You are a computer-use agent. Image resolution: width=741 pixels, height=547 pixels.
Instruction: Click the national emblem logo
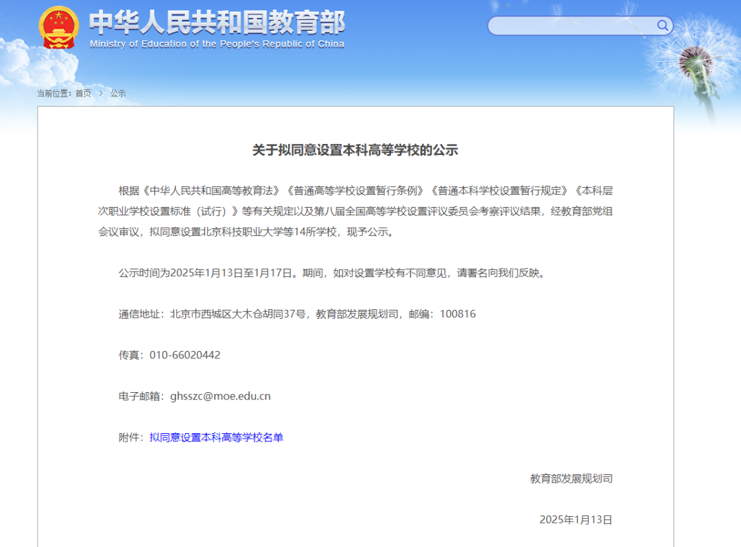click(58, 28)
